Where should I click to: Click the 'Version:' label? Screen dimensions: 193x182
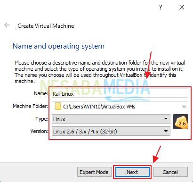click(40, 131)
